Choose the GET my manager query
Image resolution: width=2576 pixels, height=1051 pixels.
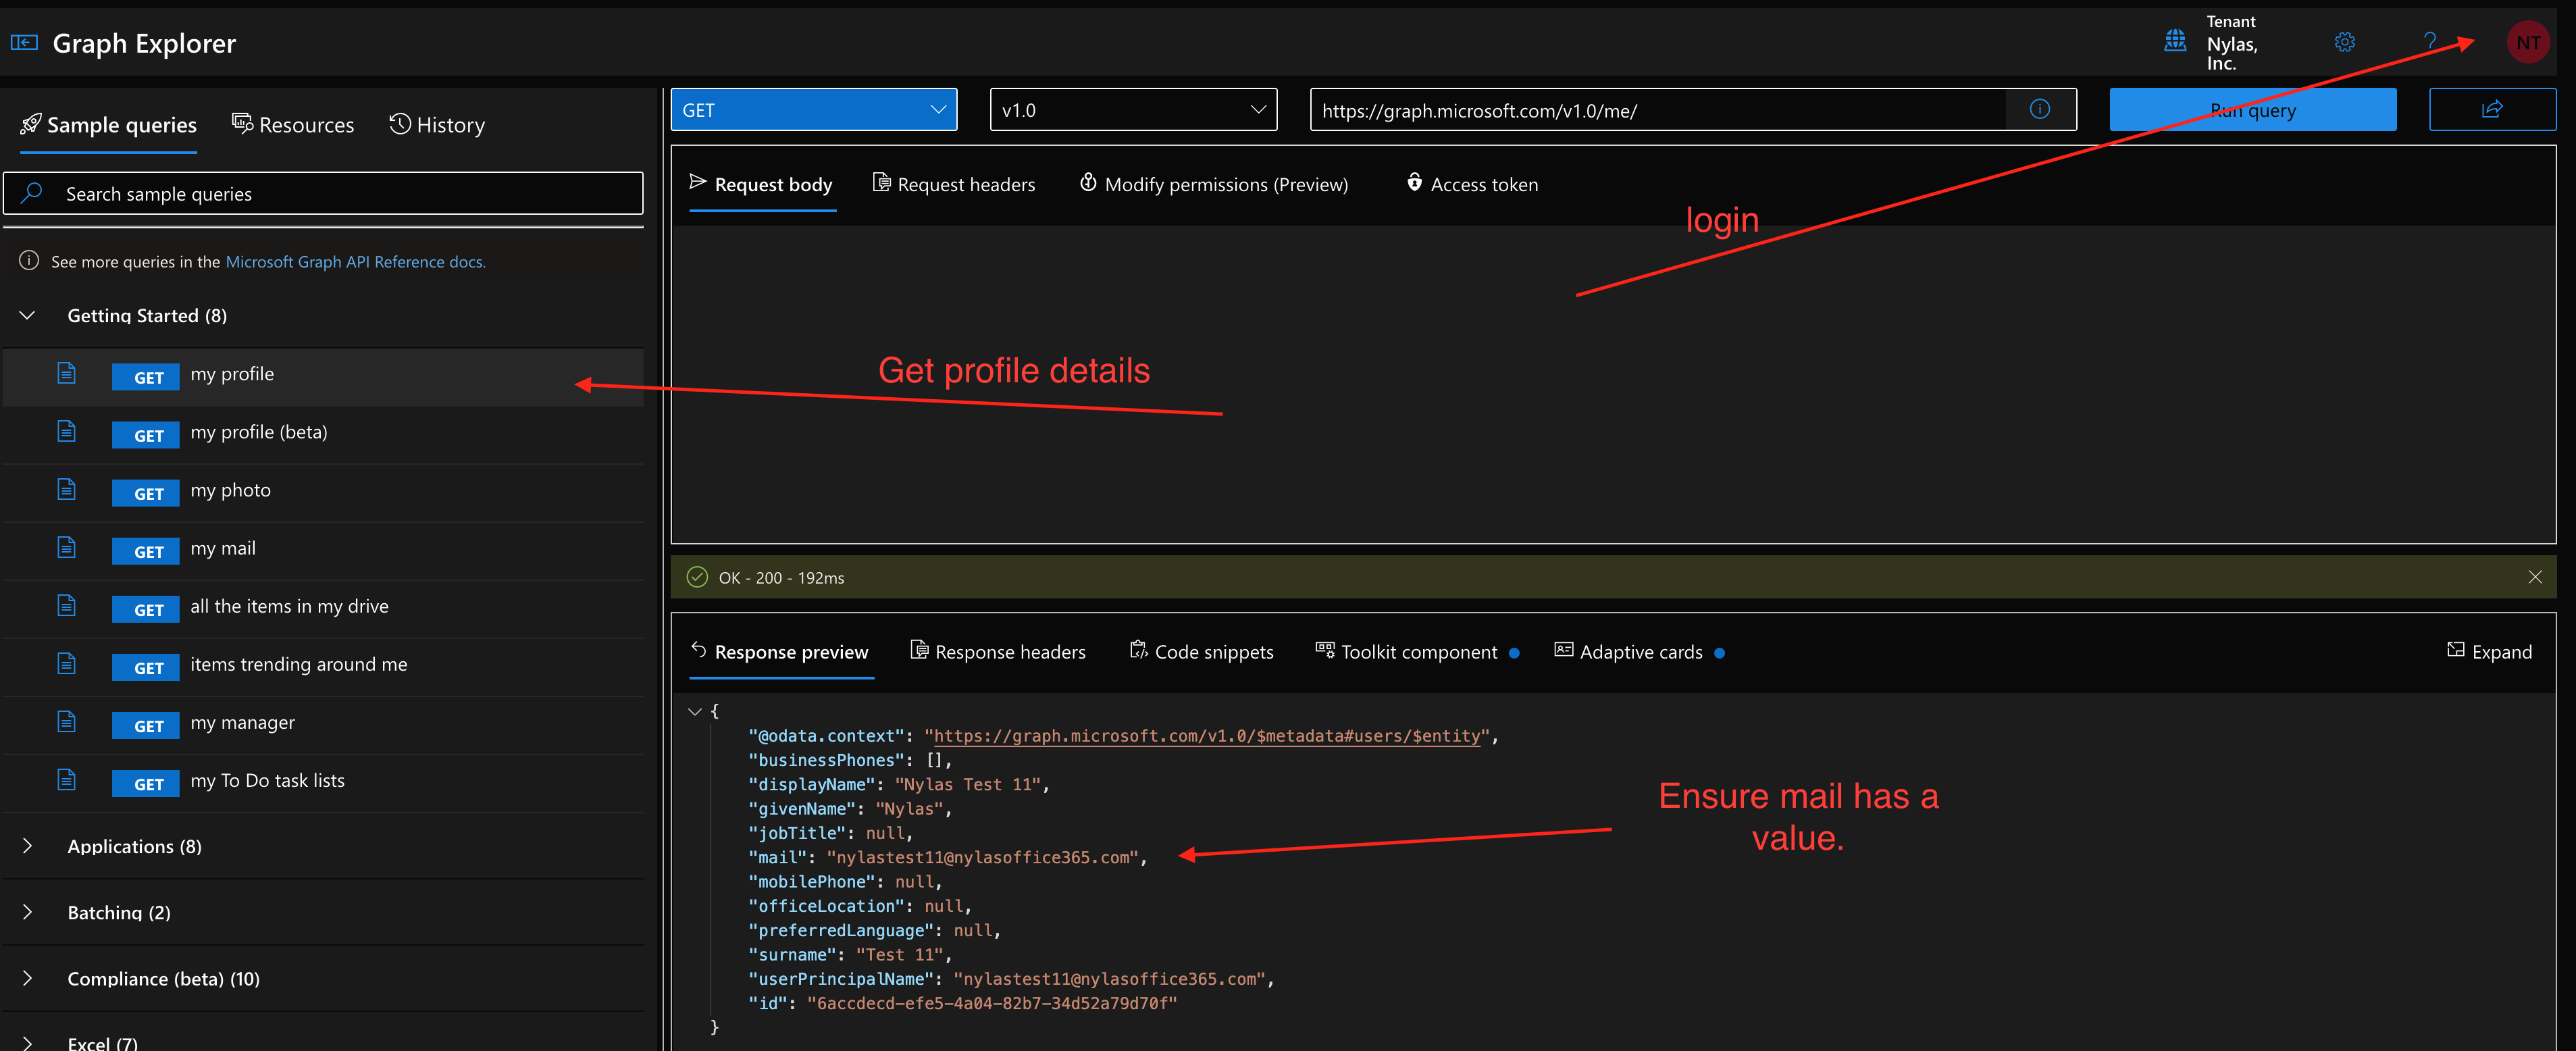[323, 724]
